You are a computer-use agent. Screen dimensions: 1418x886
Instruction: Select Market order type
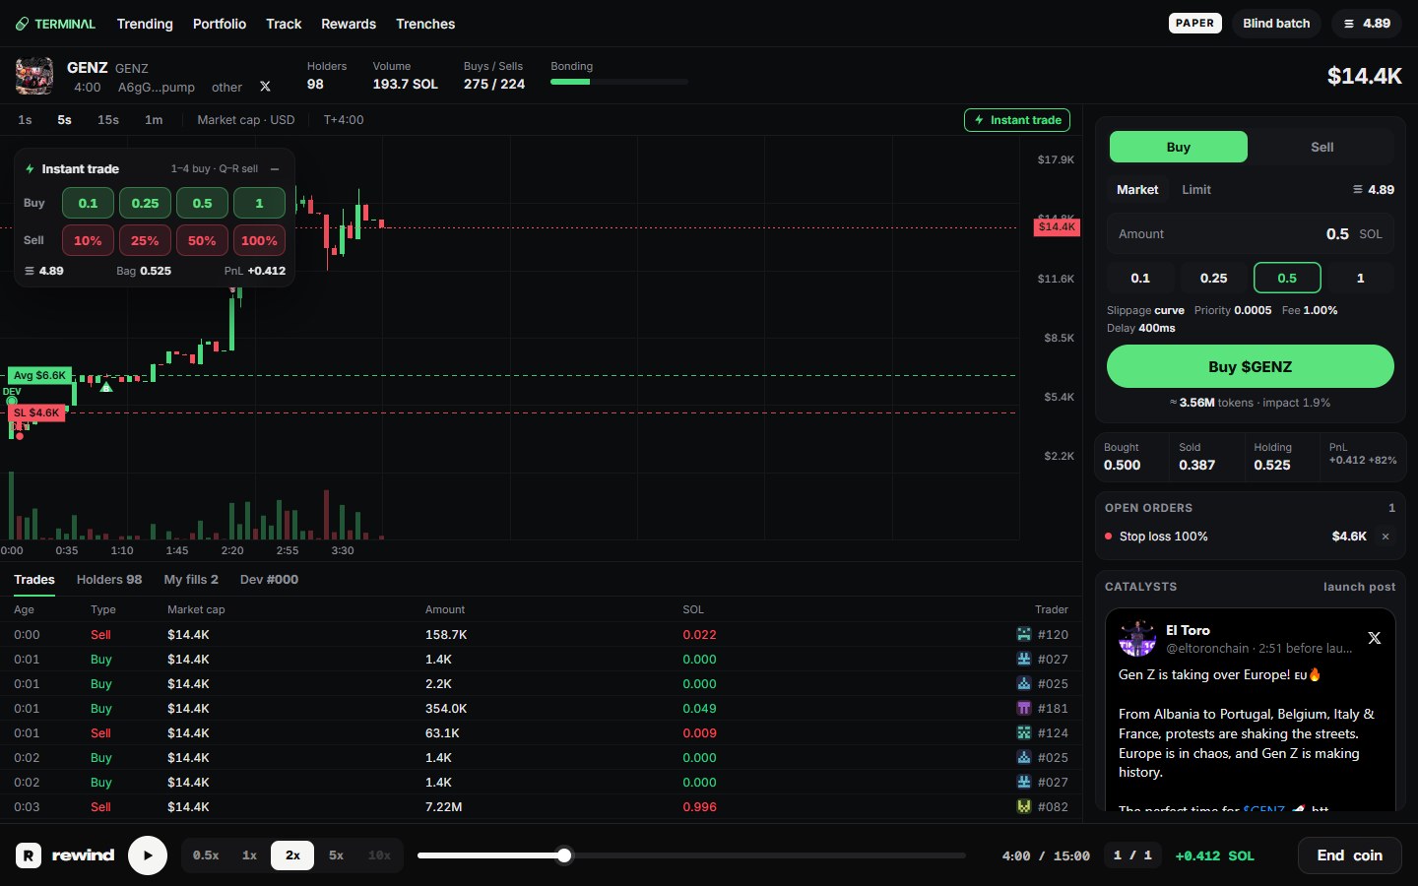click(1137, 189)
